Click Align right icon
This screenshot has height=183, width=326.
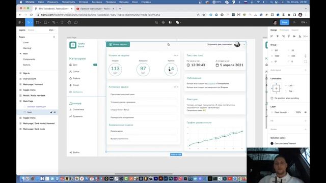pos(283,36)
